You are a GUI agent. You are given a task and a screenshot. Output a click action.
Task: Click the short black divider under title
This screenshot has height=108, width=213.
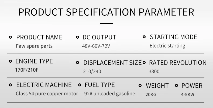click(x=106, y=24)
